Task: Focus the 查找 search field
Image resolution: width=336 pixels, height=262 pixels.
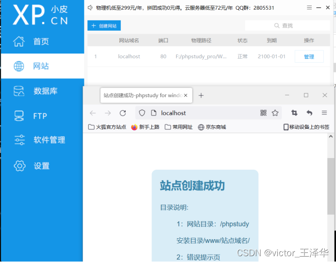Action: [x=287, y=26]
